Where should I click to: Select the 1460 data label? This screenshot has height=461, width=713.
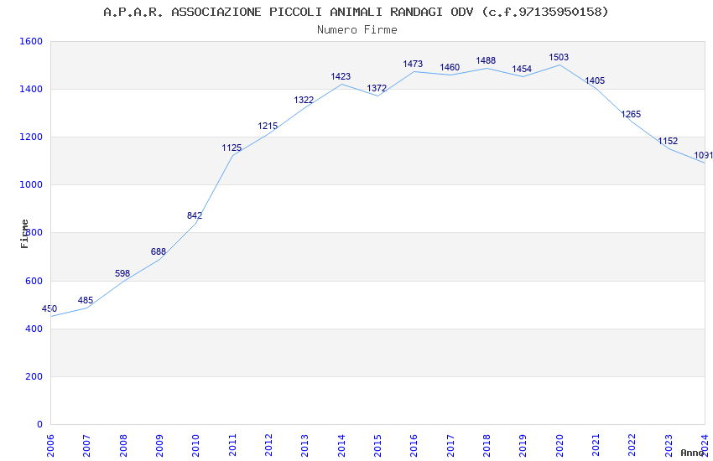(450, 67)
